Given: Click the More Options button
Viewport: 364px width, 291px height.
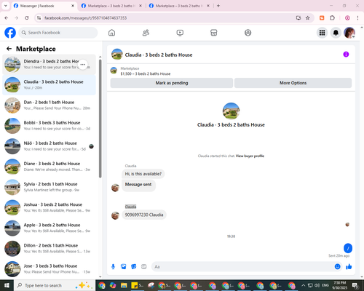Looking at the screenshot, I should pos(293,83).
